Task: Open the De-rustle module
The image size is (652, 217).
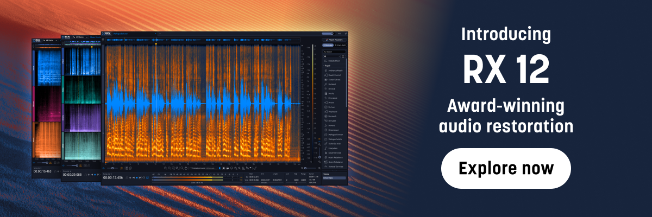Action: [331, 120]
